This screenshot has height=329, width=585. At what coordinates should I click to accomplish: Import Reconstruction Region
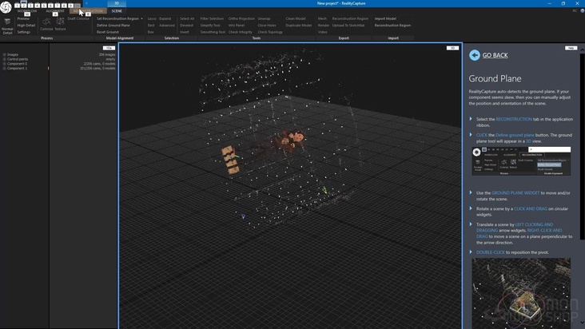(392, 26)
